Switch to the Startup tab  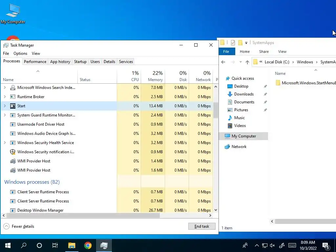click(80, 62)
